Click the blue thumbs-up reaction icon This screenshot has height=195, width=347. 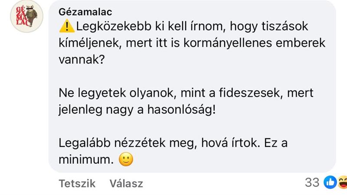click(330, 182)
